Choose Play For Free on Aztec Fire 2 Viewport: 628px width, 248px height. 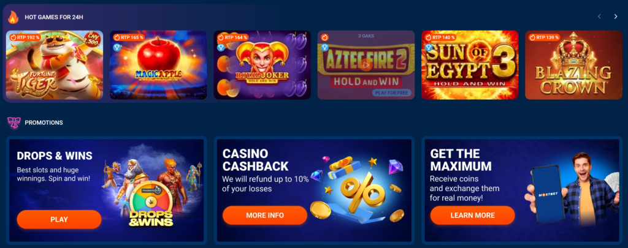(392, 93)
